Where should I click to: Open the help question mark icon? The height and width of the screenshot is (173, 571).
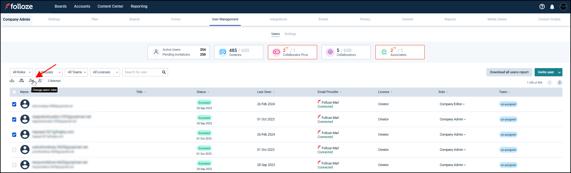(542, 7)
